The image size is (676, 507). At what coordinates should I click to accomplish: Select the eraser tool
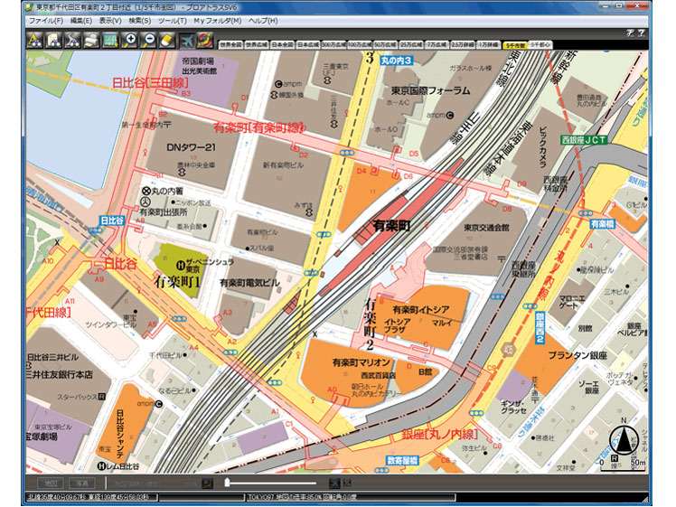click(167, 40)
